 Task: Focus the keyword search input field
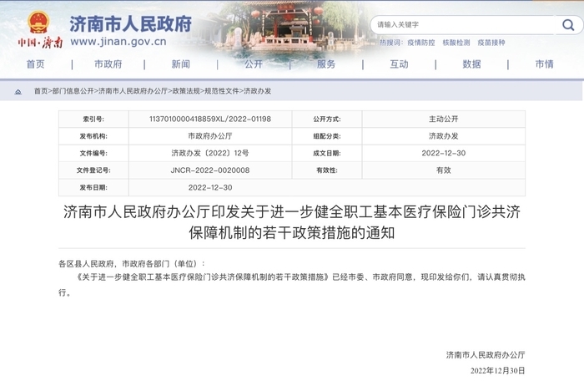coord(464,25)
